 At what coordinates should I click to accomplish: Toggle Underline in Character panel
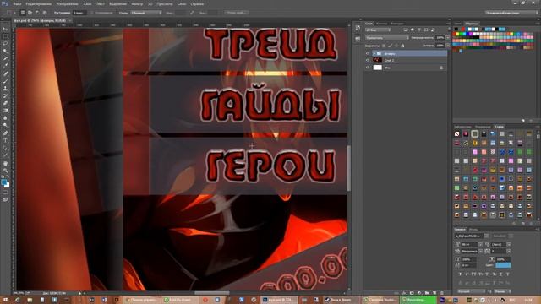coord(500,274)
